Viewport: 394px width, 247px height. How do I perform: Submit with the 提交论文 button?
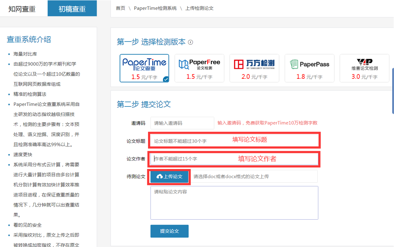coord(169,231)
